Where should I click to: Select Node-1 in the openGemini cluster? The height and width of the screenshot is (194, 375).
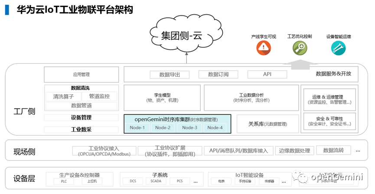coord(137,128)
